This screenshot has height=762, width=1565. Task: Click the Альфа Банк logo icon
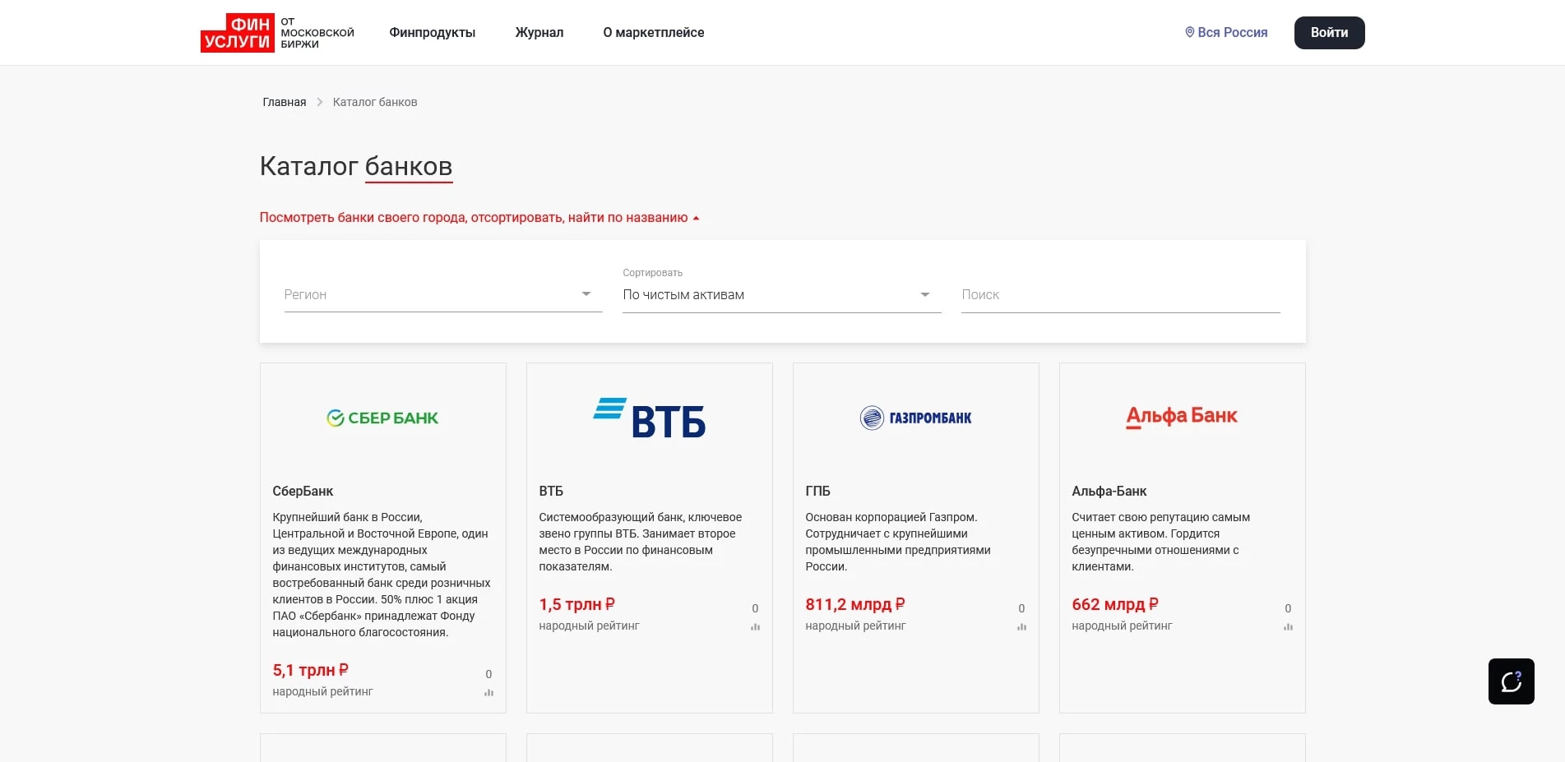point(1182,417)
